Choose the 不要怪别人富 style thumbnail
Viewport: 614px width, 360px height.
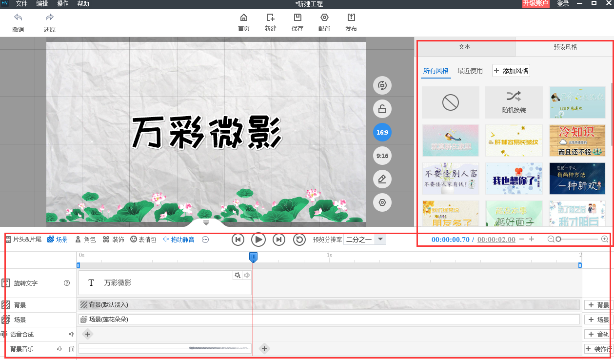tap(451, 179)
